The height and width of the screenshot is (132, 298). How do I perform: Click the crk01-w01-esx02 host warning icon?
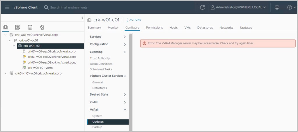tap(24, 57)
